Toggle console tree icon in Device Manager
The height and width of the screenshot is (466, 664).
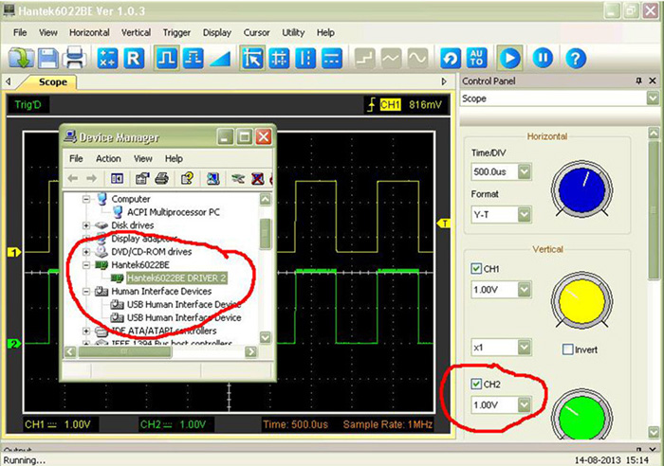click(x=117, y=178)
